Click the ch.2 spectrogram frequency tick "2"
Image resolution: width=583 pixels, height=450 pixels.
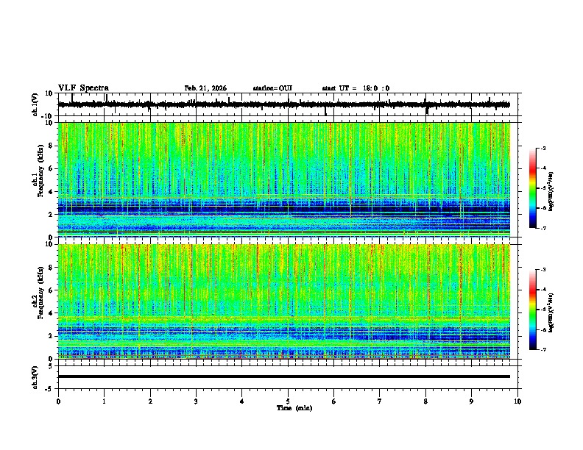coord(52,336)
